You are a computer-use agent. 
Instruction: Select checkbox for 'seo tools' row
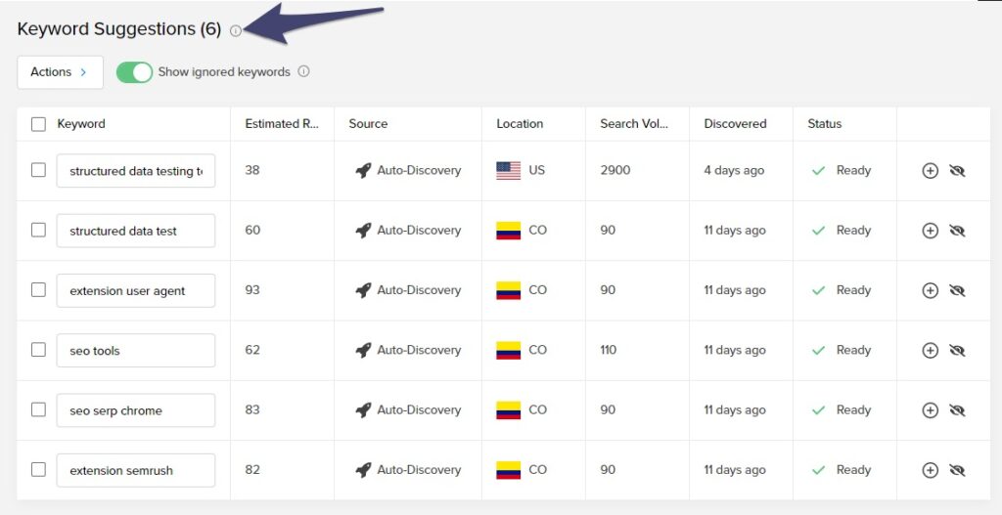click(38, 350)
